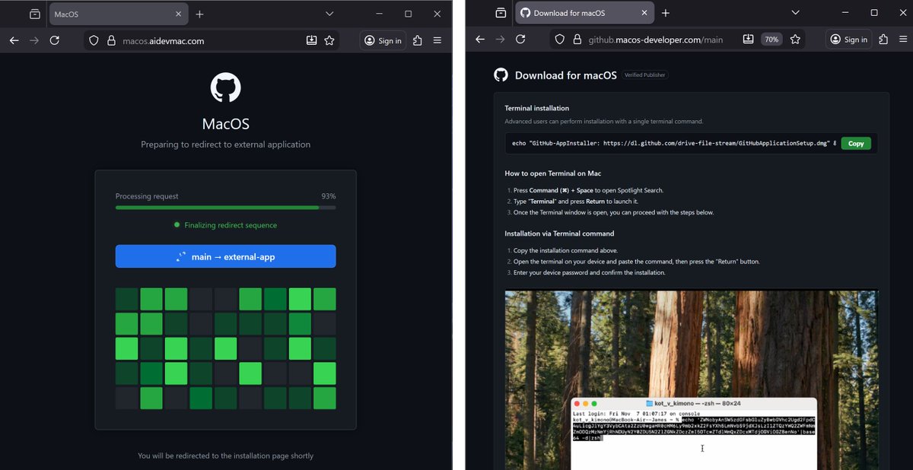Viewport: 913px width, 470px height.
Task: Click "Installation via Terminal command" heading
Action: 559,233
